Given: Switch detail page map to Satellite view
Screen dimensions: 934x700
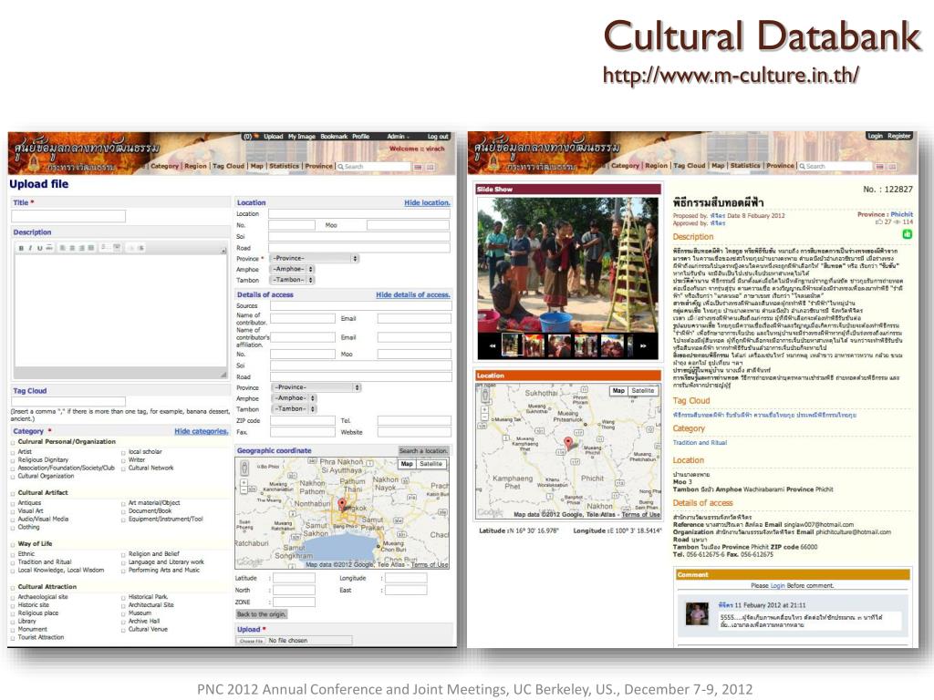Looking at the screenshot, I should pyautogui.click(x=643, y=390).
